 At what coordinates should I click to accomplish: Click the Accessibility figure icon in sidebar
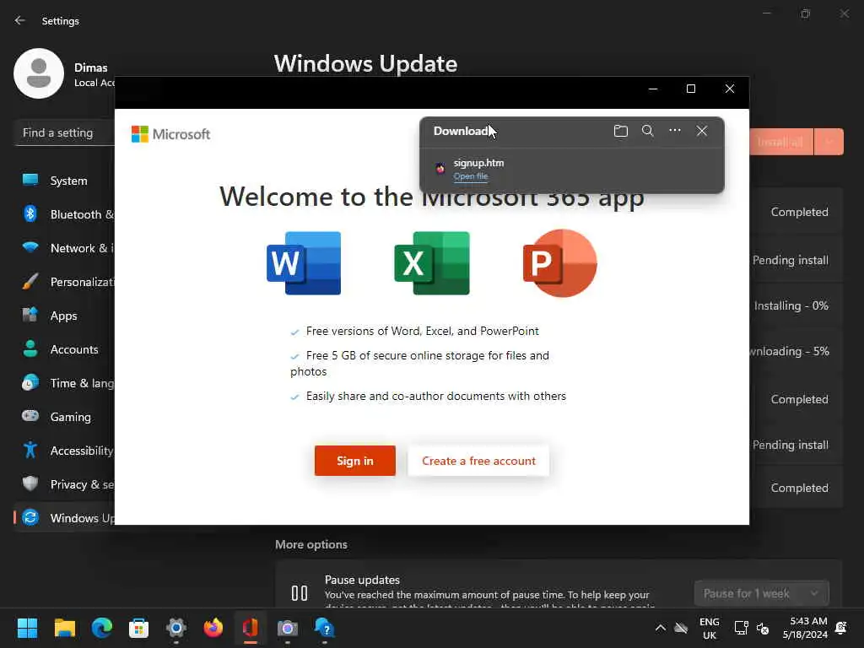[30, 451]
